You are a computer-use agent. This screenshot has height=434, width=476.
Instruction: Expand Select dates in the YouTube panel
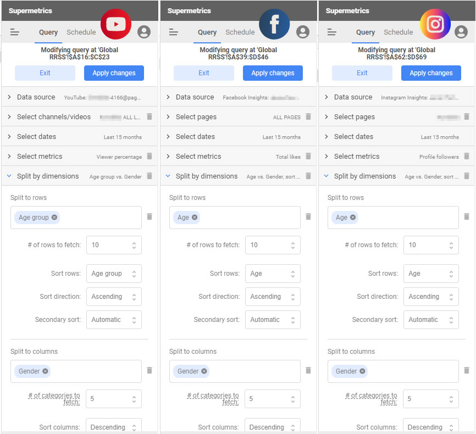[80, 137]
